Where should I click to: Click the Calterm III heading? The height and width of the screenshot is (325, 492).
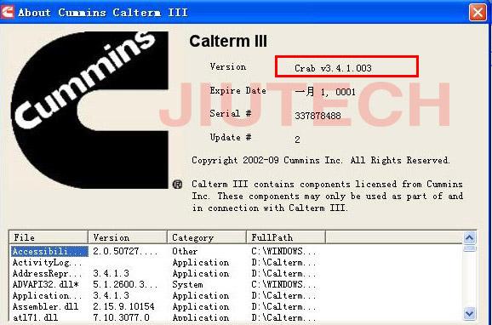tap(228, 41)
